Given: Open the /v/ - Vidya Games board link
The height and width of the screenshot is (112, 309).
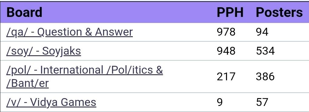Looking at the screenshot, I should point(51,102).
